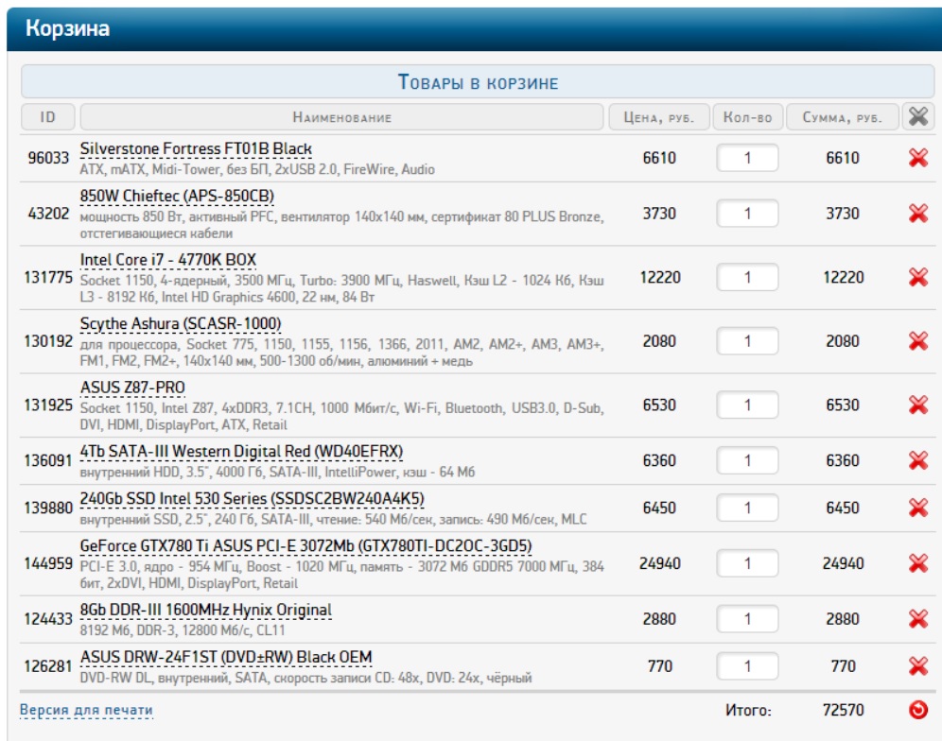Remove 240Gb SSD Intel 530 item
This screenshot has height=741, width=942.
918,508
